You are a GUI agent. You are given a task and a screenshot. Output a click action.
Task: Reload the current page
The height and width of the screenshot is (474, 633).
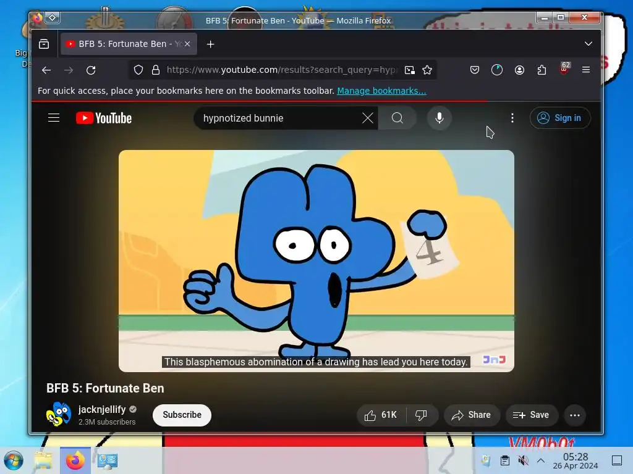click(91, 70)
